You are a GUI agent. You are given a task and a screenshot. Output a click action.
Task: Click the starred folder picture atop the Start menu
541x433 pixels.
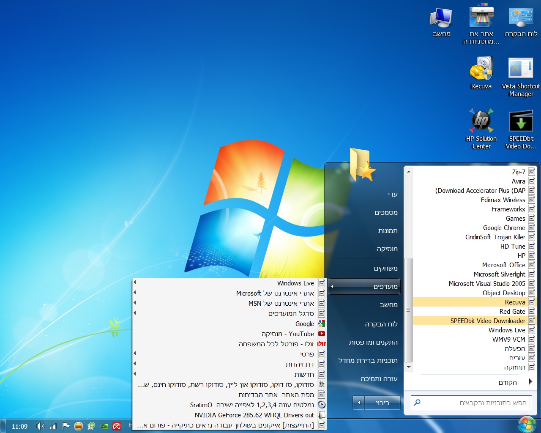pyautogui.click(x=362, y=166)
